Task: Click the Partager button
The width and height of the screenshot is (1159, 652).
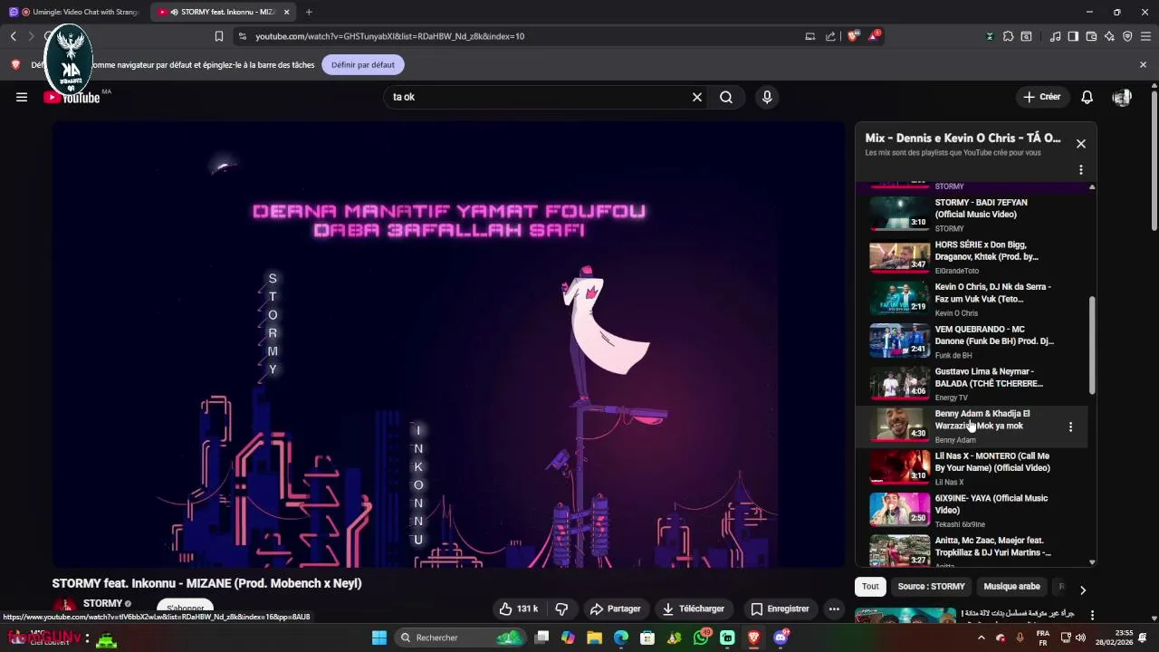Action: [616, 609]
